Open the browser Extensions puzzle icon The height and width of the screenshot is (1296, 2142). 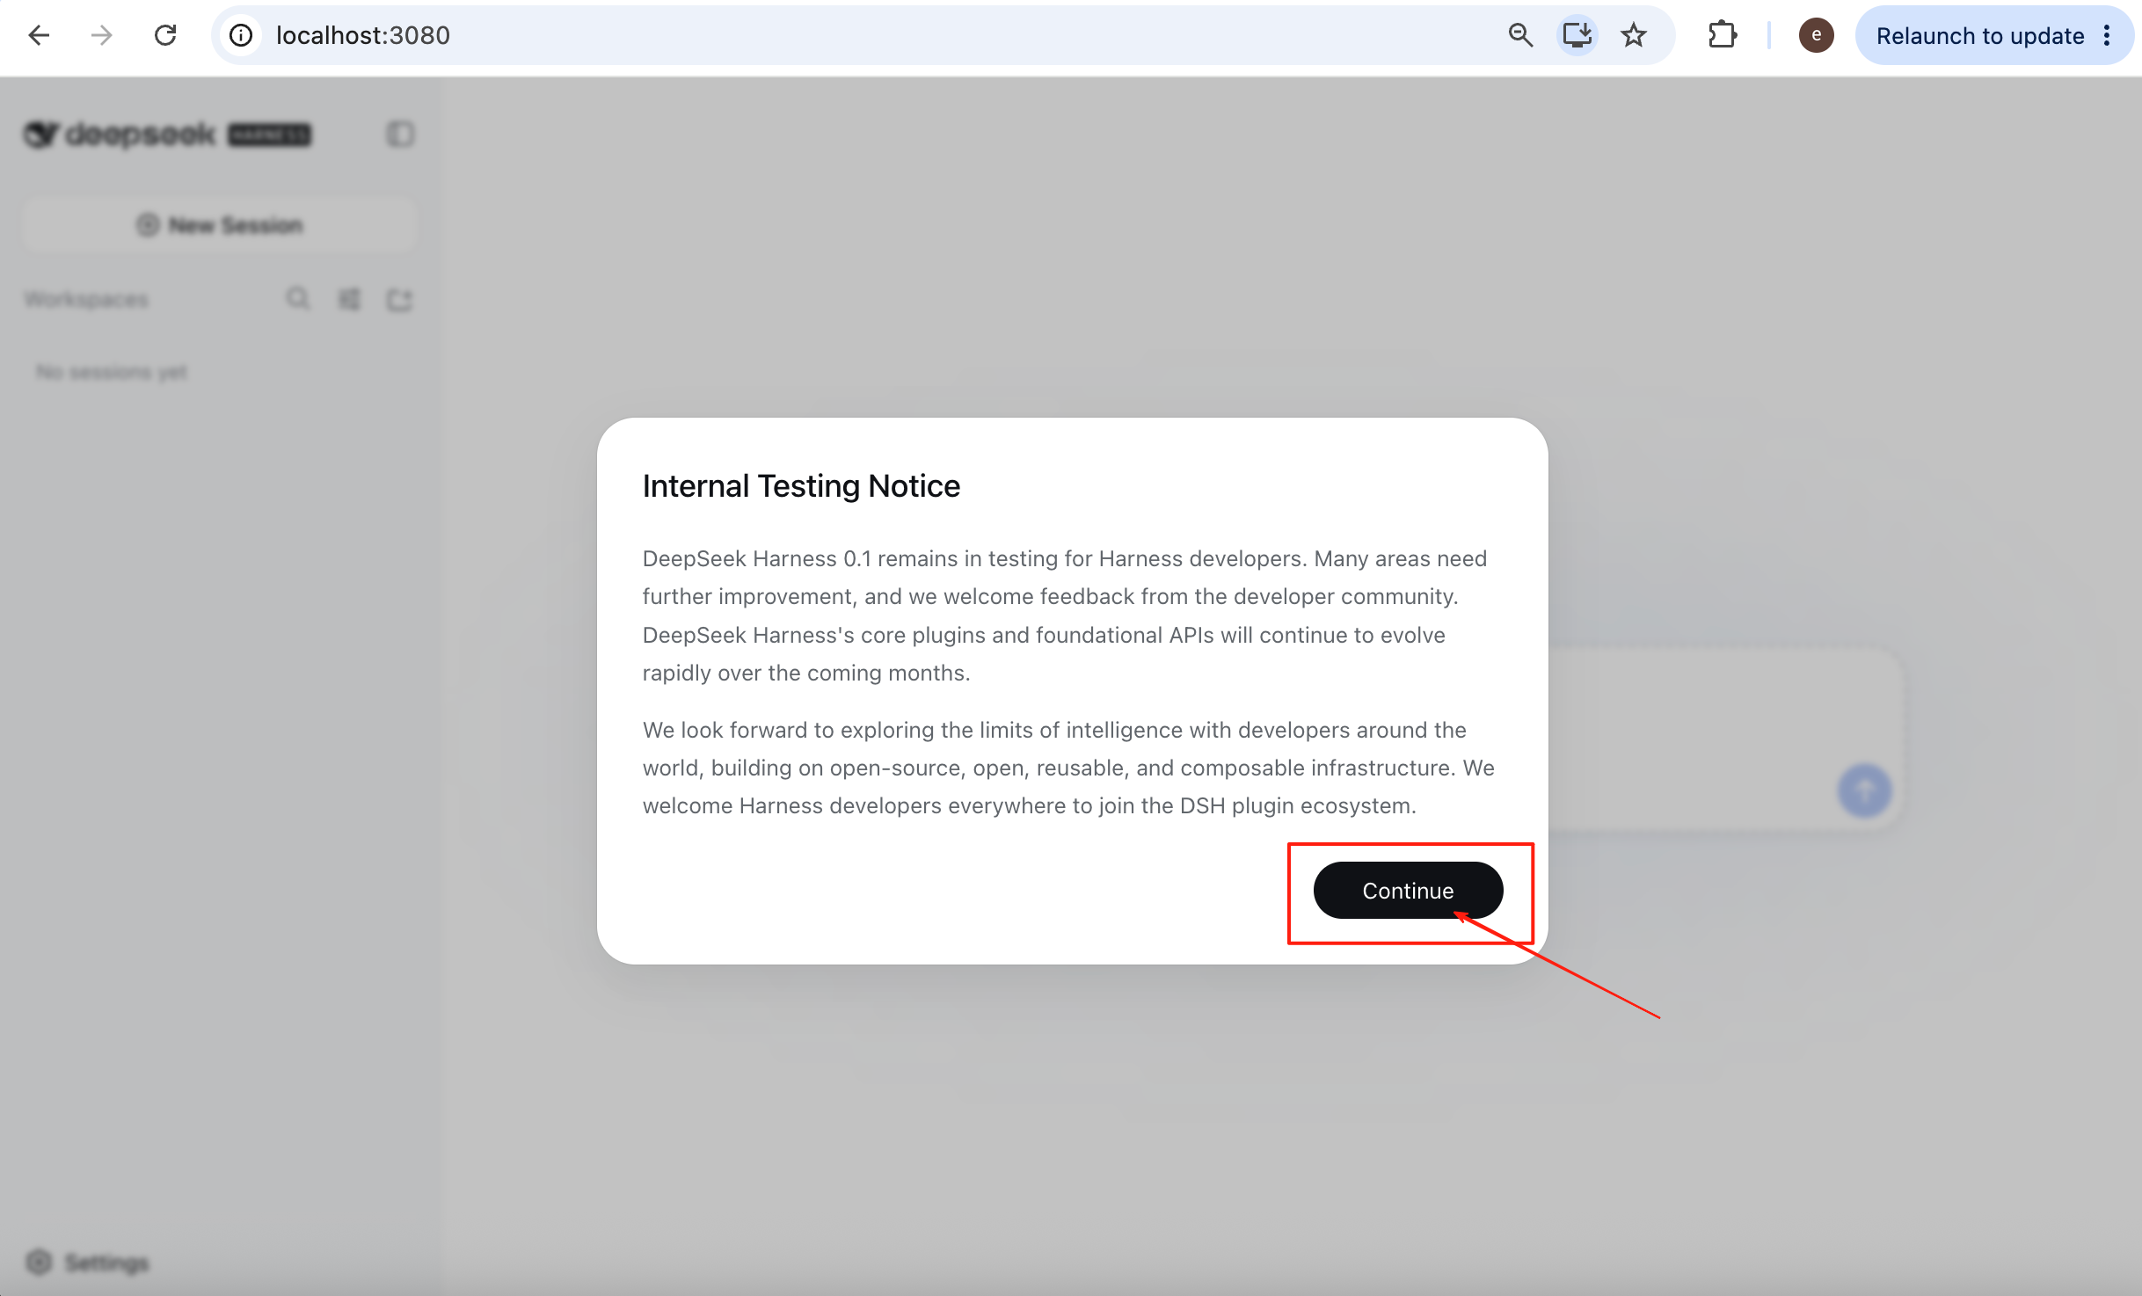tap(1722, 35)
